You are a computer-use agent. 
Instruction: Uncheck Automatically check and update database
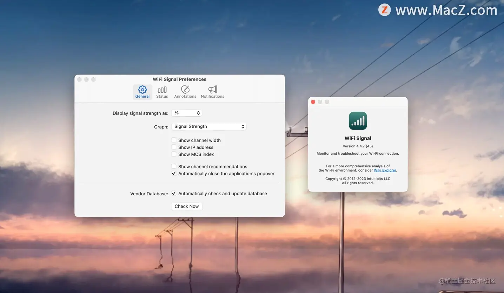click(174, 193)
